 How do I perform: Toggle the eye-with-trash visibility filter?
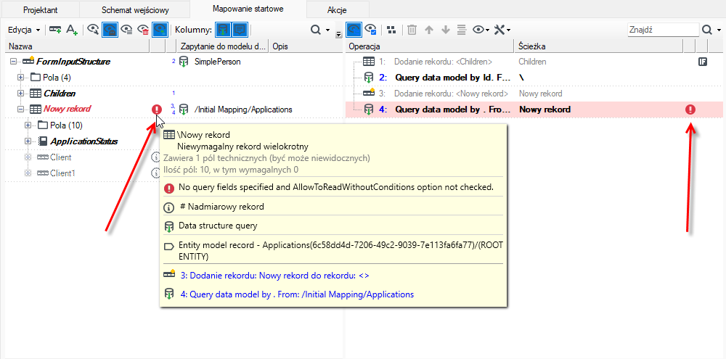pos(143,30)
